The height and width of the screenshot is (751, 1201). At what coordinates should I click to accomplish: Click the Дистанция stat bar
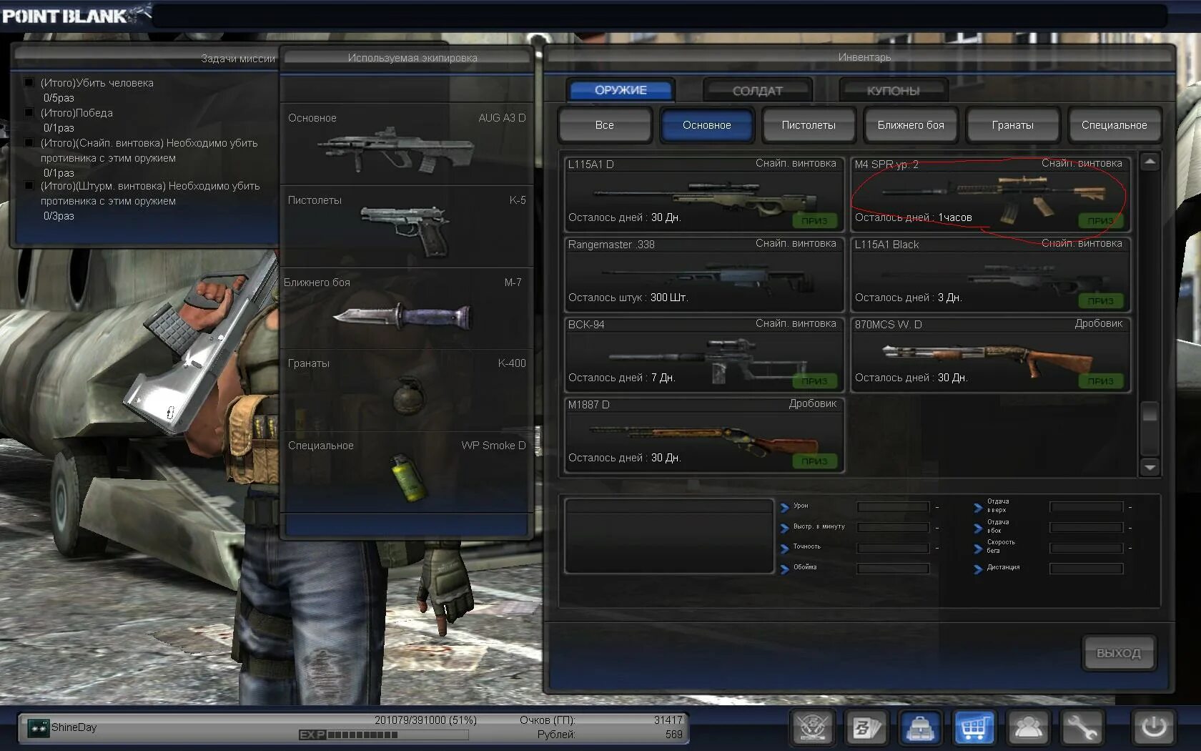pos(1086,569)
